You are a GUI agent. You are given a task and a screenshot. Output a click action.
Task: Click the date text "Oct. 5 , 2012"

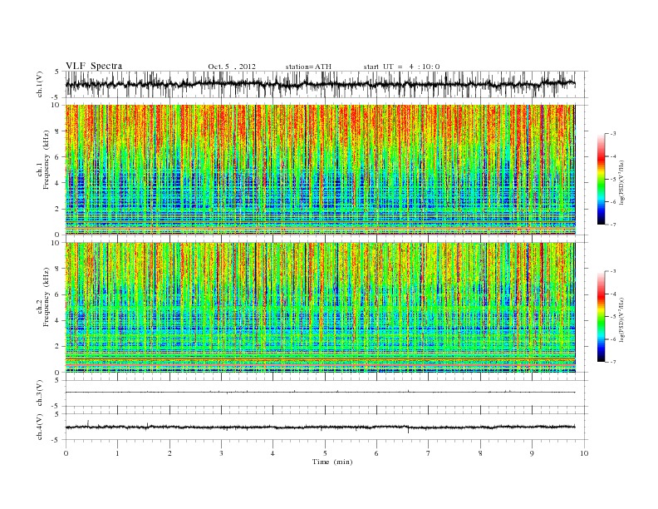point(232,67)
